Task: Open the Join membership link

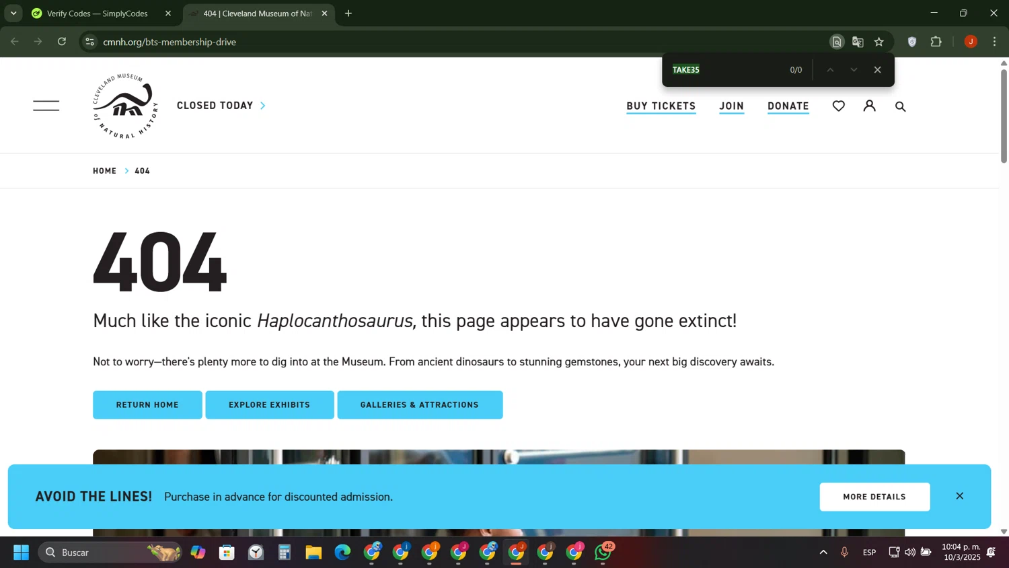Action: 731,106
